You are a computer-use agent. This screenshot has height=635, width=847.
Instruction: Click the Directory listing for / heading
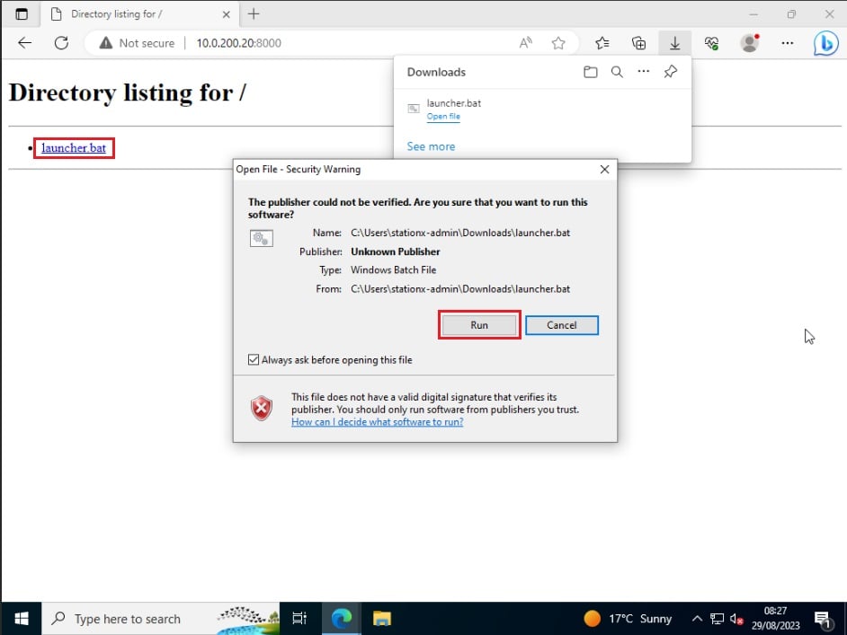point(128,93)
